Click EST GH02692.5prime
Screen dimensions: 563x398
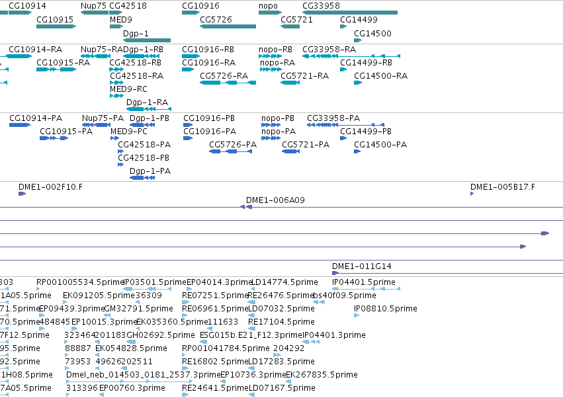coord(161,335)
